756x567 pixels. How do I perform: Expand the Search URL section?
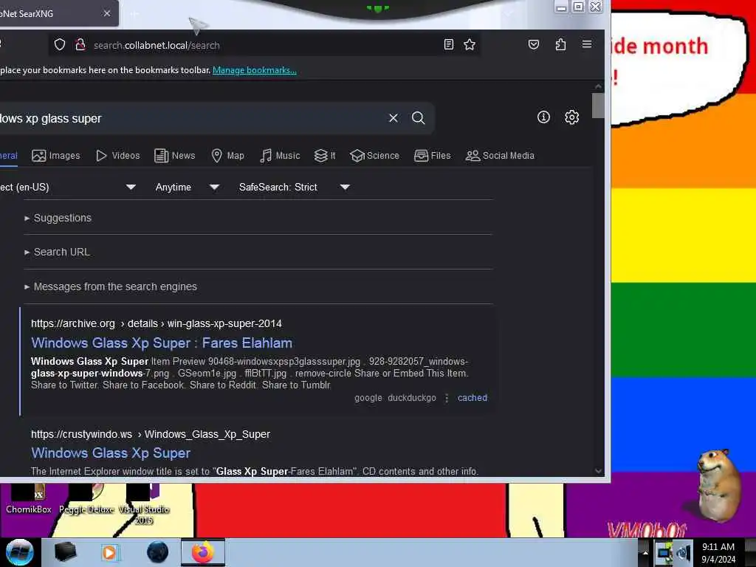coord(57,252)
